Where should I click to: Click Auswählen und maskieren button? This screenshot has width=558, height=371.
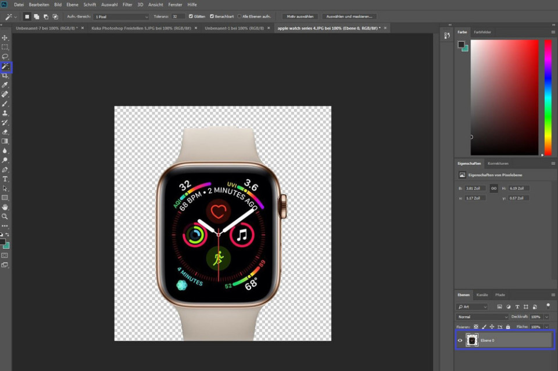[x=349, y=16]
